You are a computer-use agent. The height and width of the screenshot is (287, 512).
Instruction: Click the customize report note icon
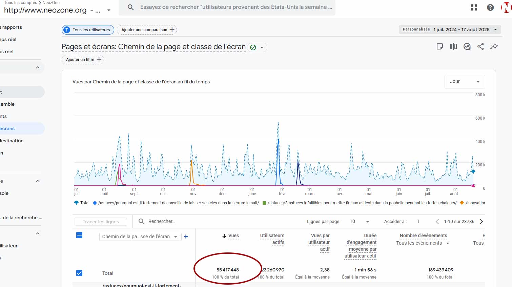(x=439, y=46)
